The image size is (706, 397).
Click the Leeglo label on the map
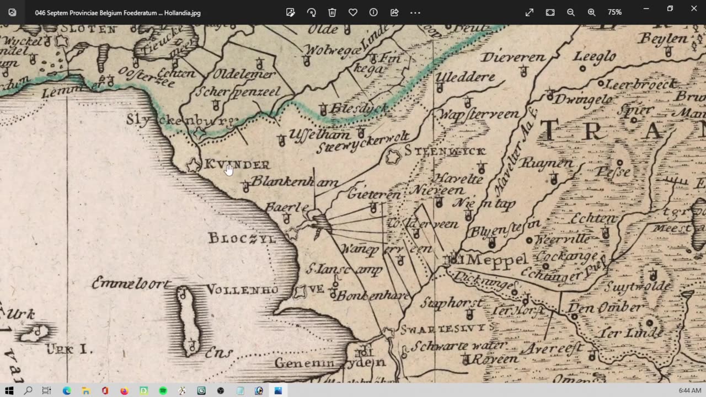pyautogui.click(x=594, y=56)
